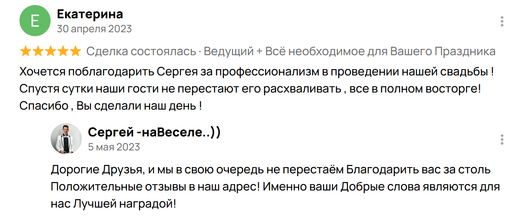Click the reply date 5 мая 2023
The height and width of the screenshot is (220, 506).
pos(114,147)
